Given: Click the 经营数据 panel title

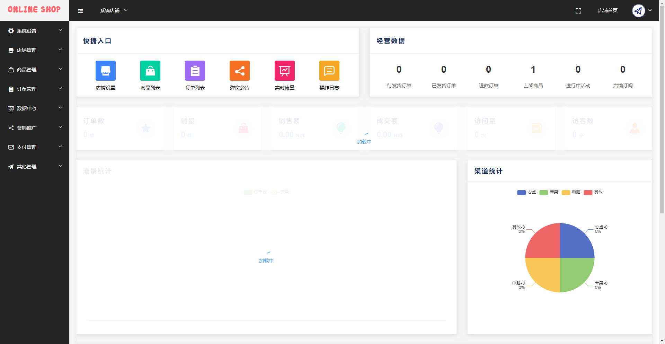Looking at the screenshot, I should coord(391,41).
